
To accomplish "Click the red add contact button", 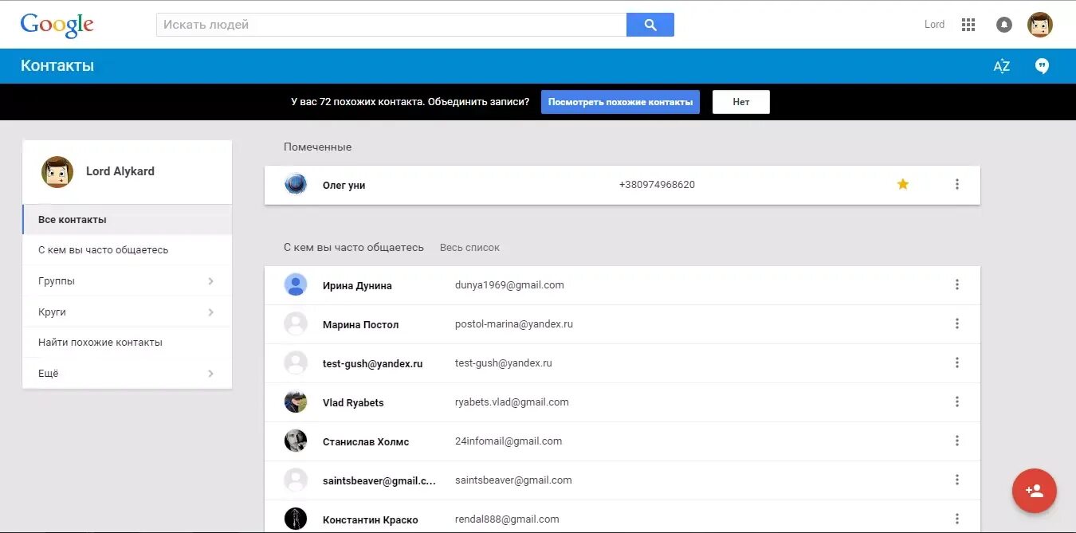I will [x=1035, y=491].
